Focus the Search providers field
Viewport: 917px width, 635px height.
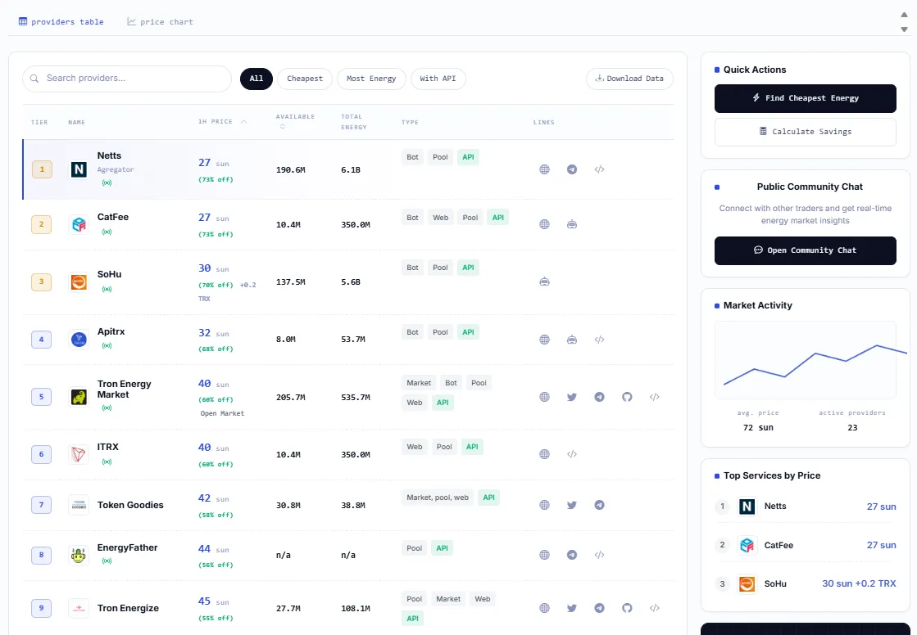click(127, 79)
